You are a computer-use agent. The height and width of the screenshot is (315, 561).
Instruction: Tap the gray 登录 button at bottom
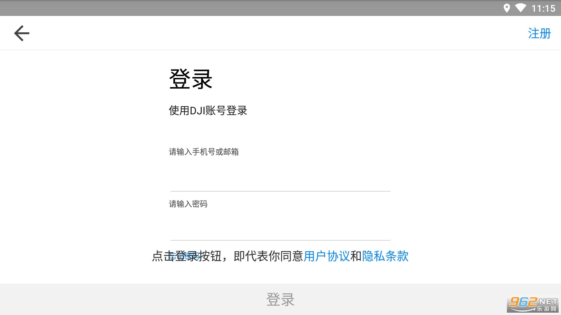tap(280, 299)
